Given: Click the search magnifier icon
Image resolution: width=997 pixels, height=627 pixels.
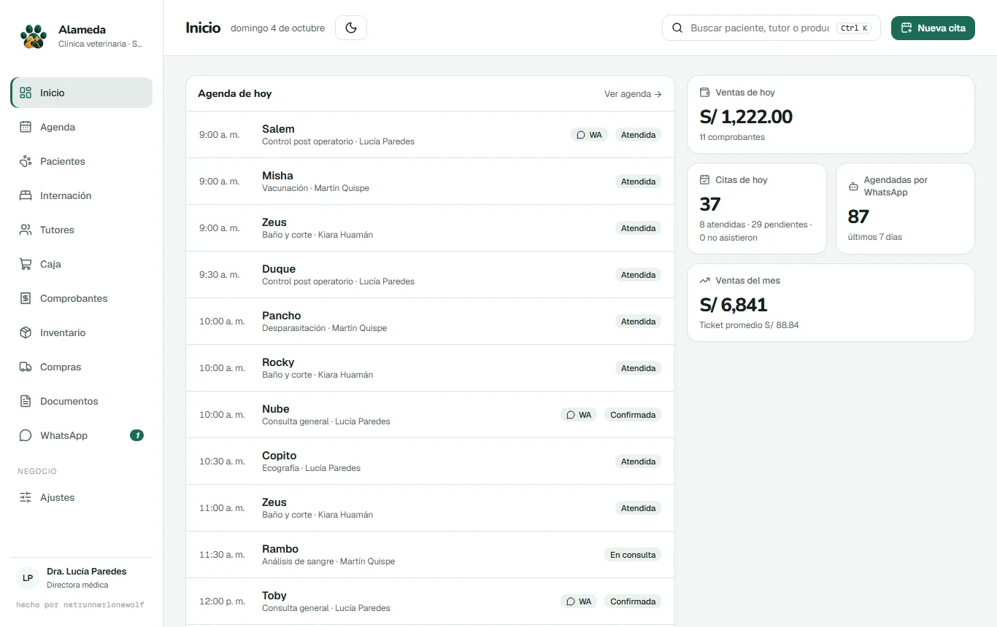Looking at the screenshot, I should 677,28.
